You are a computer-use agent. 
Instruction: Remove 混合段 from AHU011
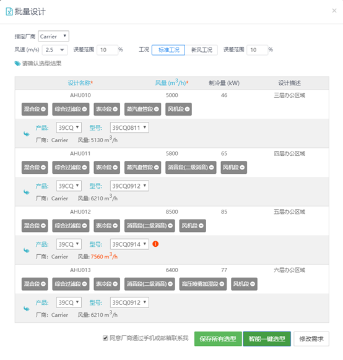43,168
